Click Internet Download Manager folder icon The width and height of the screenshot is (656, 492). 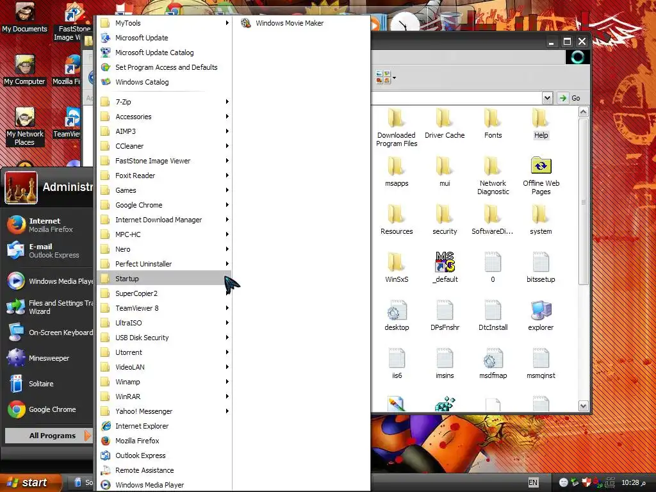click(x=106, y=220)
